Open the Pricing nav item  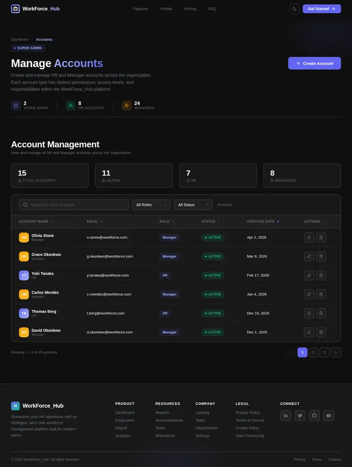(x=190, y=9)
